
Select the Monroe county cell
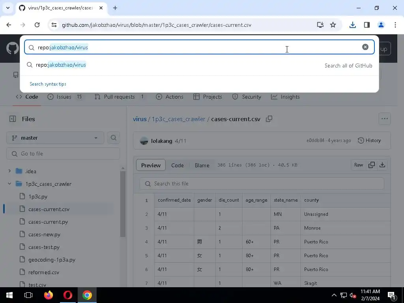pyautogui.click(x=346, y=228)
